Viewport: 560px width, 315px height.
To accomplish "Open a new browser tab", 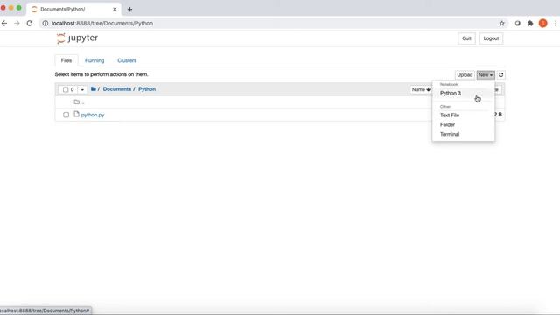I will [x=130, y=10].
